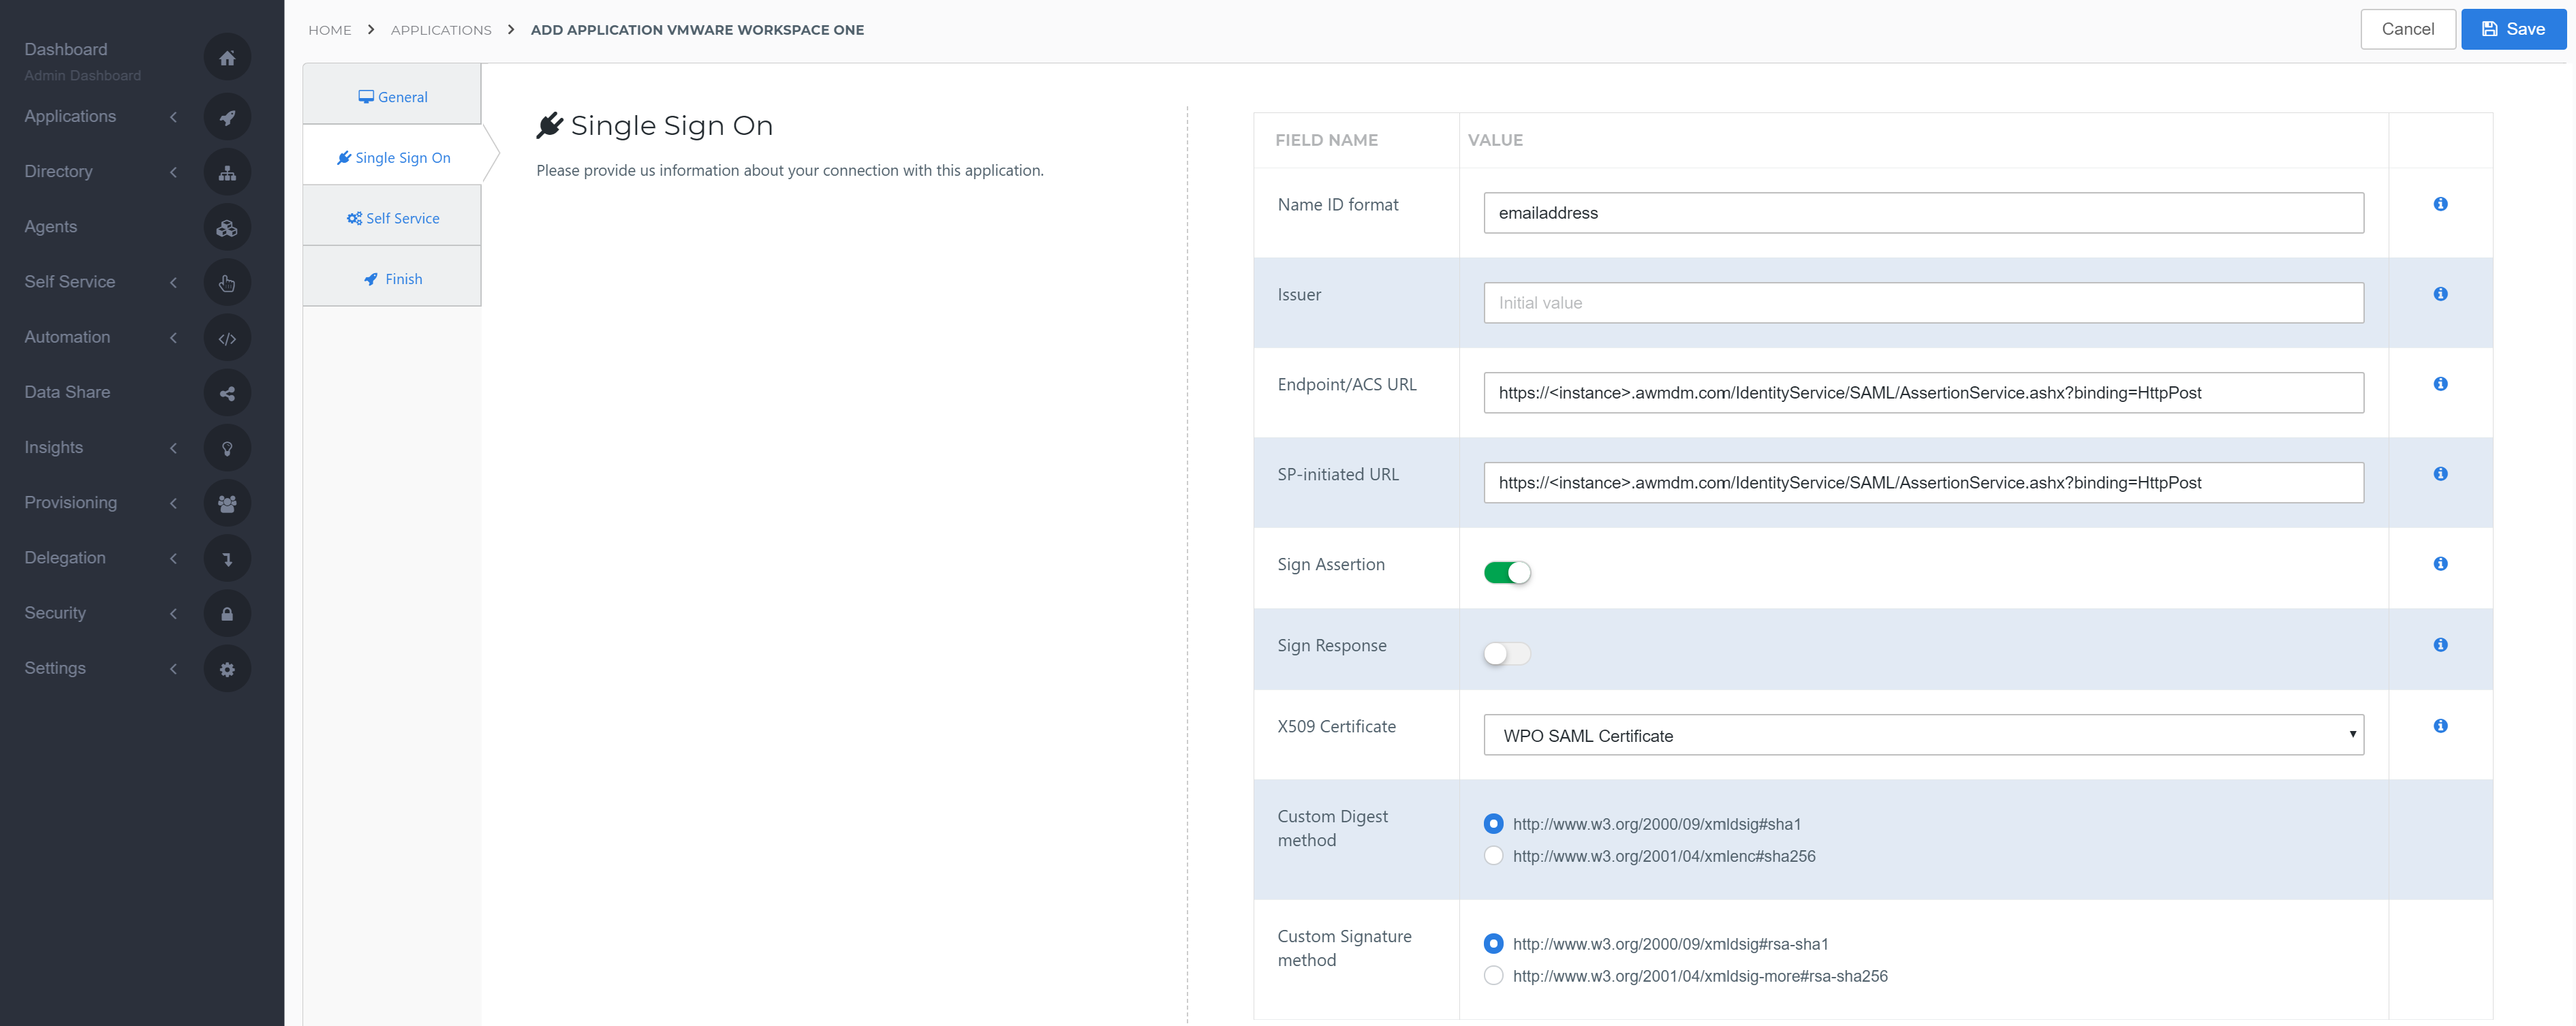This screenshot has height=1026, width=2576.
Task: Click the Agents cubes icon
Action: [x=227, y=228]
